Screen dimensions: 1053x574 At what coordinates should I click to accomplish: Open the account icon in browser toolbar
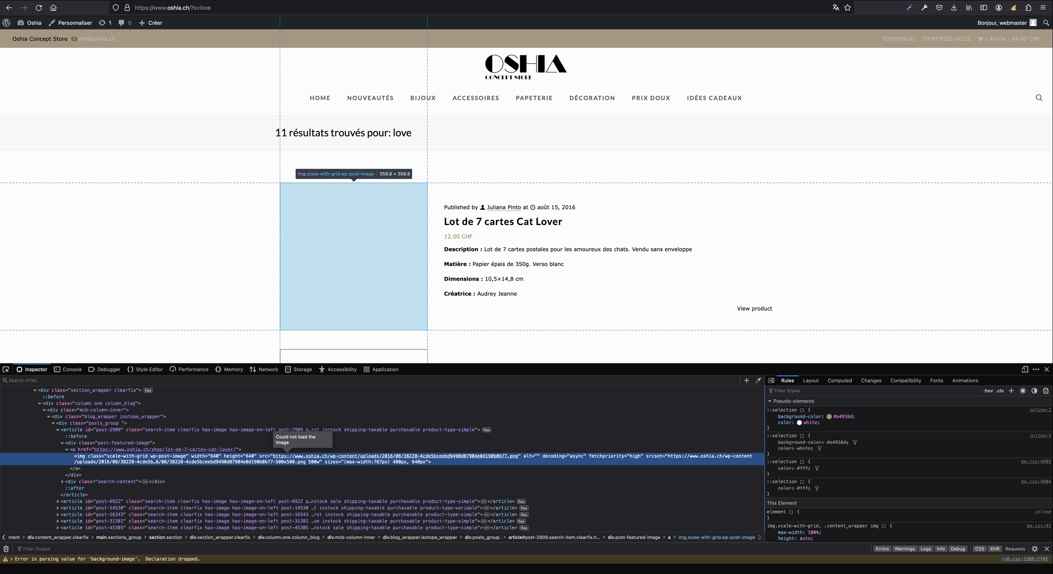click(999, 7)
